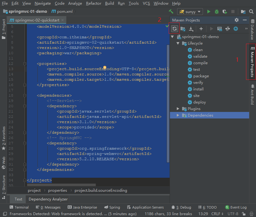The width and height of the screenshot is (256, 217).
Task: Open Project Structure dialog icon
Action: click(x=243, y=12)
